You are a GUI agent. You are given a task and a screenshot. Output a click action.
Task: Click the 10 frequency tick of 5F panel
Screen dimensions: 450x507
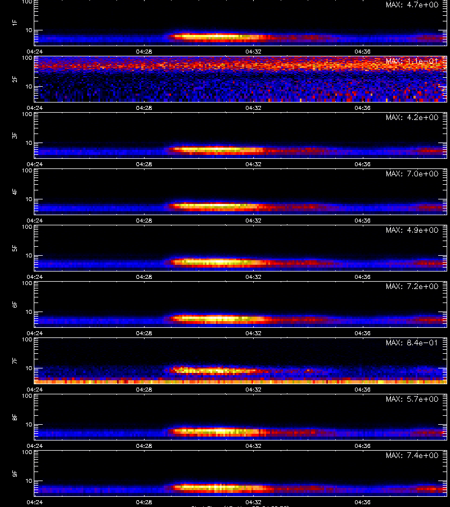pyautogui.click(x=29, y=255)
